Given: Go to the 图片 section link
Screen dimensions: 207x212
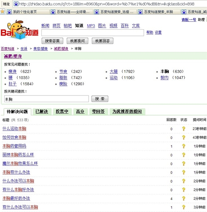Looking at the screenshot, I should (102, 26).
